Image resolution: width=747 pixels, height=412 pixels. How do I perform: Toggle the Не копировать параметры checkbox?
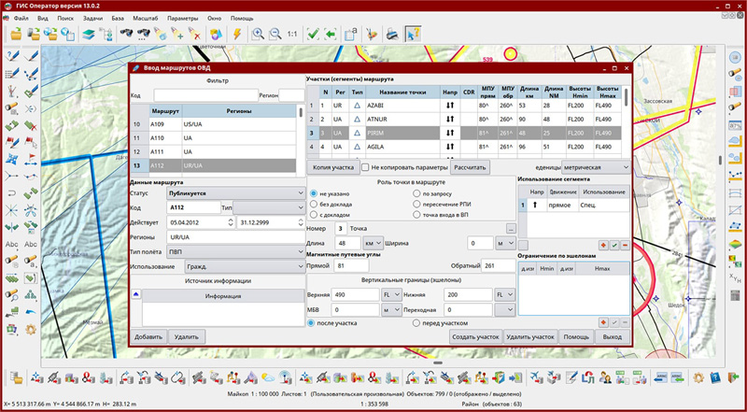point(365,167)
